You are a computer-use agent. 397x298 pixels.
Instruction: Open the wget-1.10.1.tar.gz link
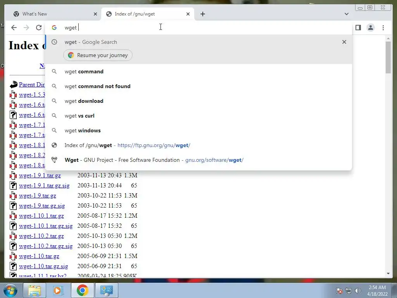coord(41,216)
